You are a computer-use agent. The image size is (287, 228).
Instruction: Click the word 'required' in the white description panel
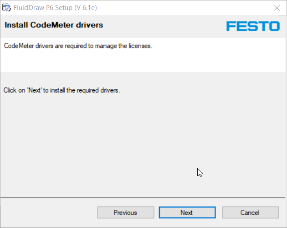point(76,46)
